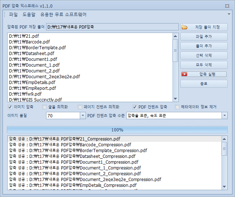Select D:\t1\Document_1.pdf in file list
The height and width of the screenshot is (197, 235).
pyautogui.click(x=90, y=65)
